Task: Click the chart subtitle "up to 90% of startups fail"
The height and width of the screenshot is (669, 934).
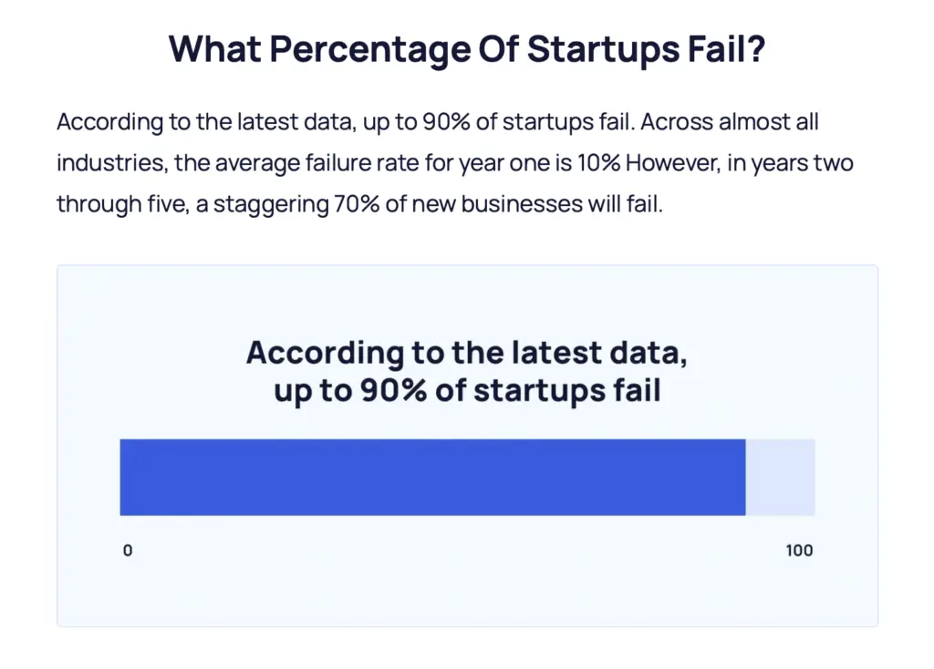Action: point(466,391)
